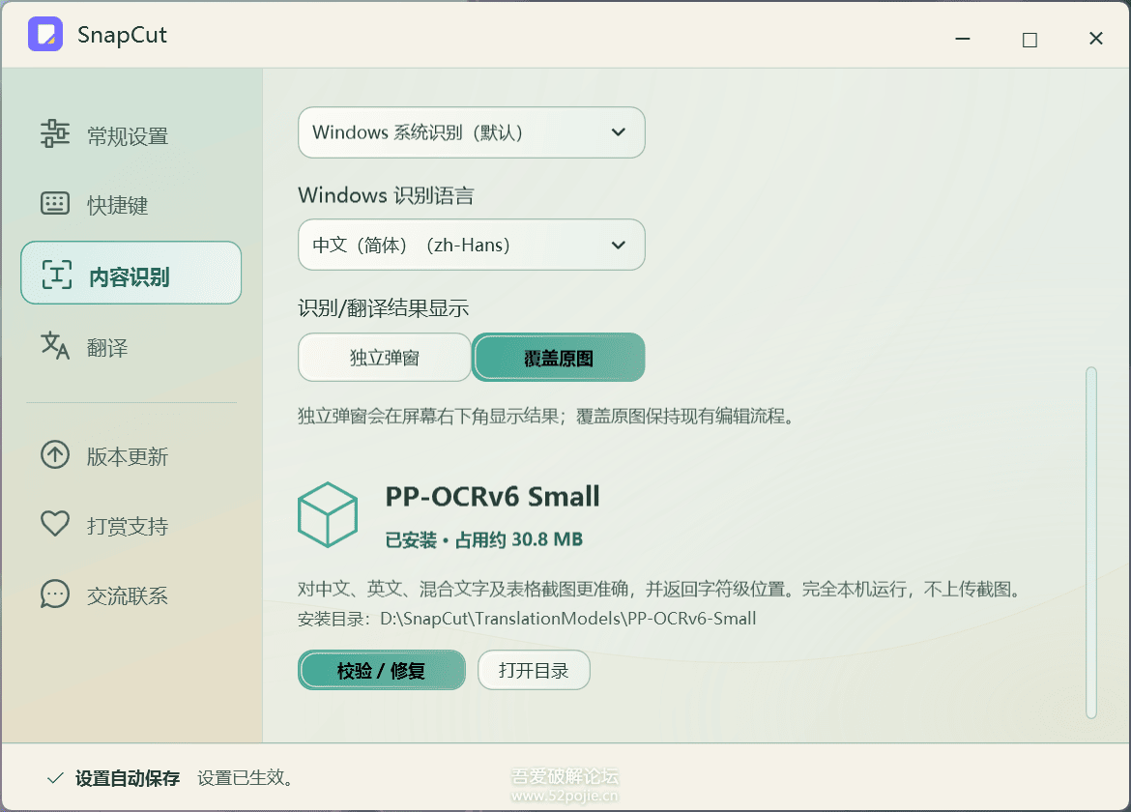Click the 内容识别 text-scan icon
1131x812 pixels.
[56, 275]
